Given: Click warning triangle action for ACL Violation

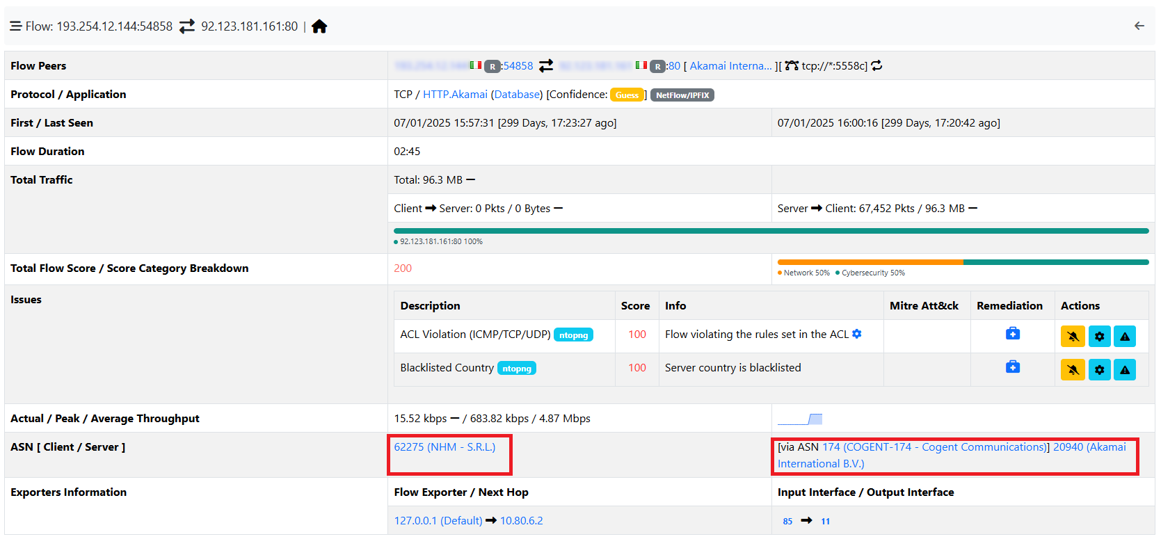Looking at the screenshot, I should (1124, 337).
